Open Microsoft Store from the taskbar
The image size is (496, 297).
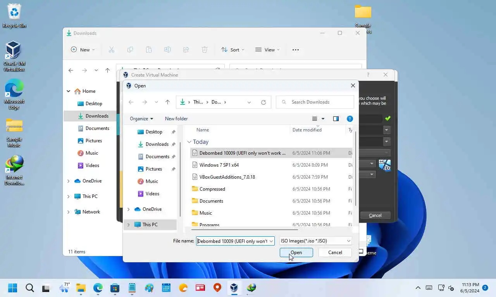(x=115, y=288)
